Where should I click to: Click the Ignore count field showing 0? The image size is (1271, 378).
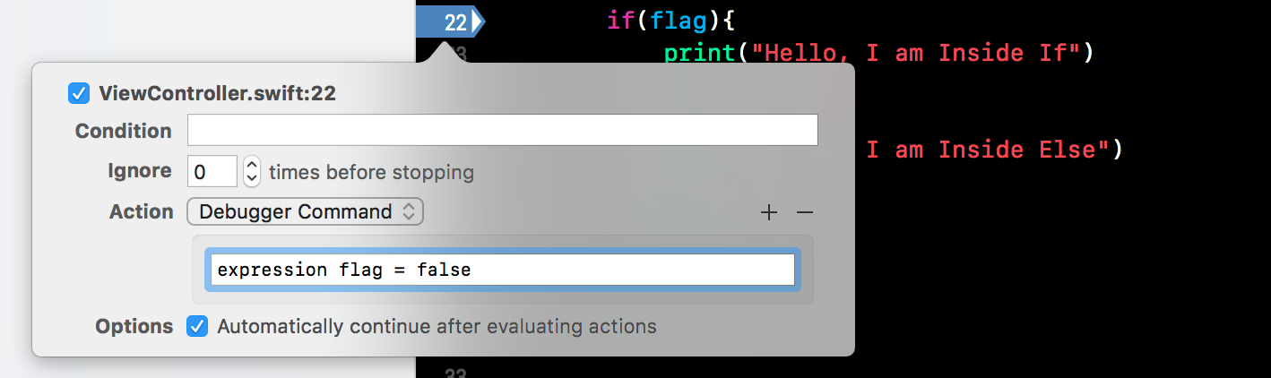(x=212, y=171)
